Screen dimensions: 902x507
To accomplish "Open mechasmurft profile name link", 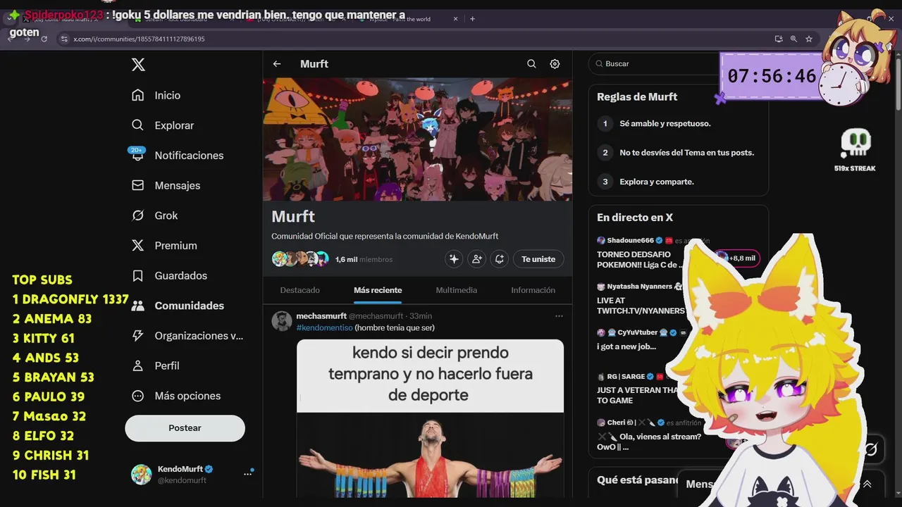I will (x=321, y=316).
